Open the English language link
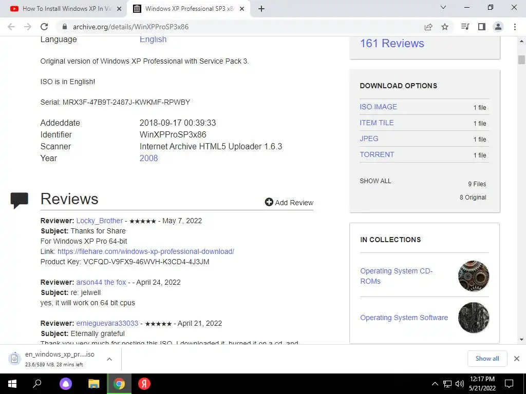Screen dimensions: 526x394 [x=153, y=39]
